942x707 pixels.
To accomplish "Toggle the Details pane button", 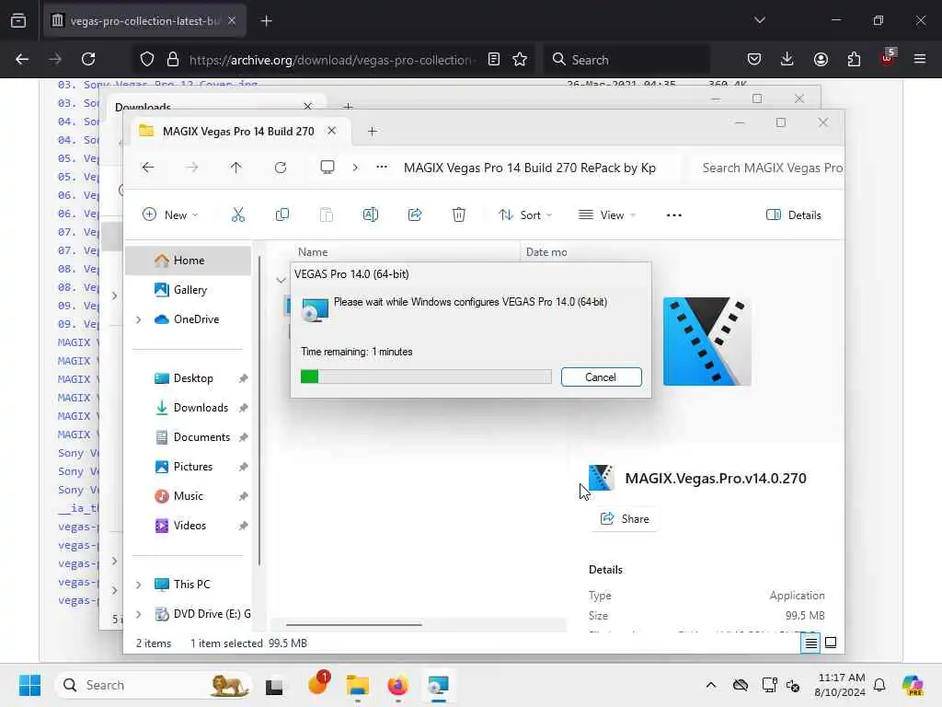I will click(x=794, y=214).
